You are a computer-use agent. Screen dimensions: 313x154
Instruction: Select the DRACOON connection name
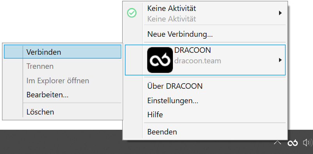(x=192, y=50)
